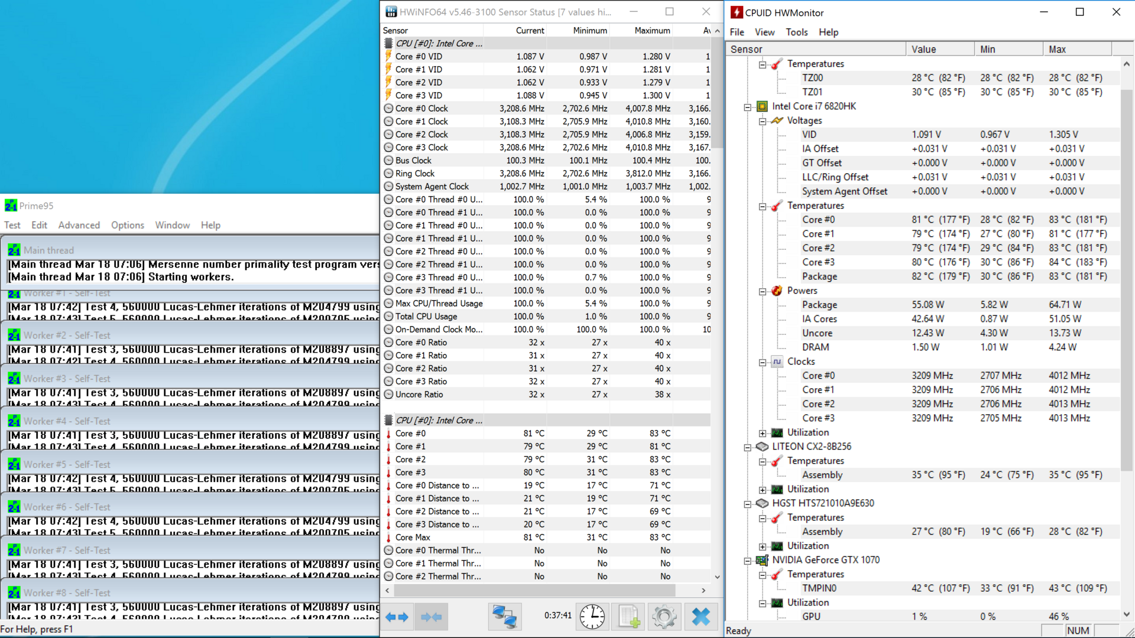The width and height of the screenshot is (1135, 638).
Task: Click Prime95 Worker #1 window icon
Action: (x=14, y=294)
